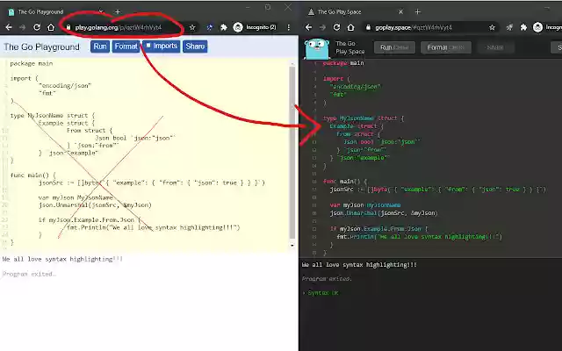Open the Extensions puzzle icon in the left browser
The image size is (562, 351).
(x=224, y=27)
